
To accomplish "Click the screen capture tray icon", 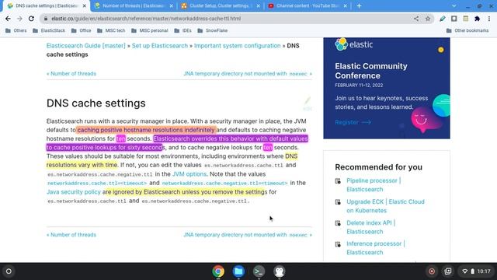I will pyautogui.click(x=448, y=271).
